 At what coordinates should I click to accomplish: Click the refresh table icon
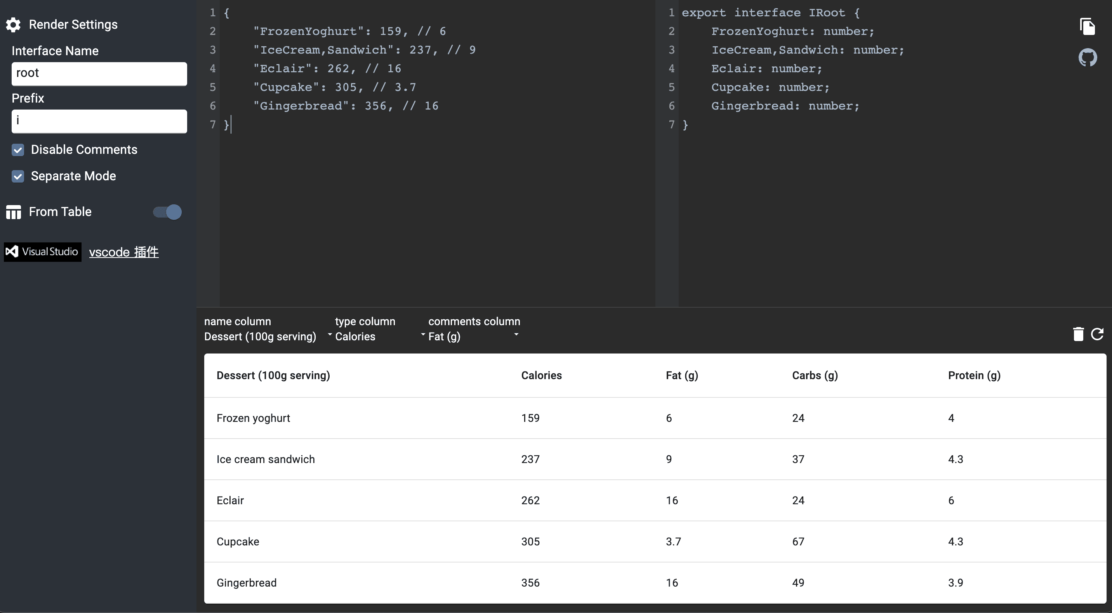pyautogui.click(x=1097, y=334)
